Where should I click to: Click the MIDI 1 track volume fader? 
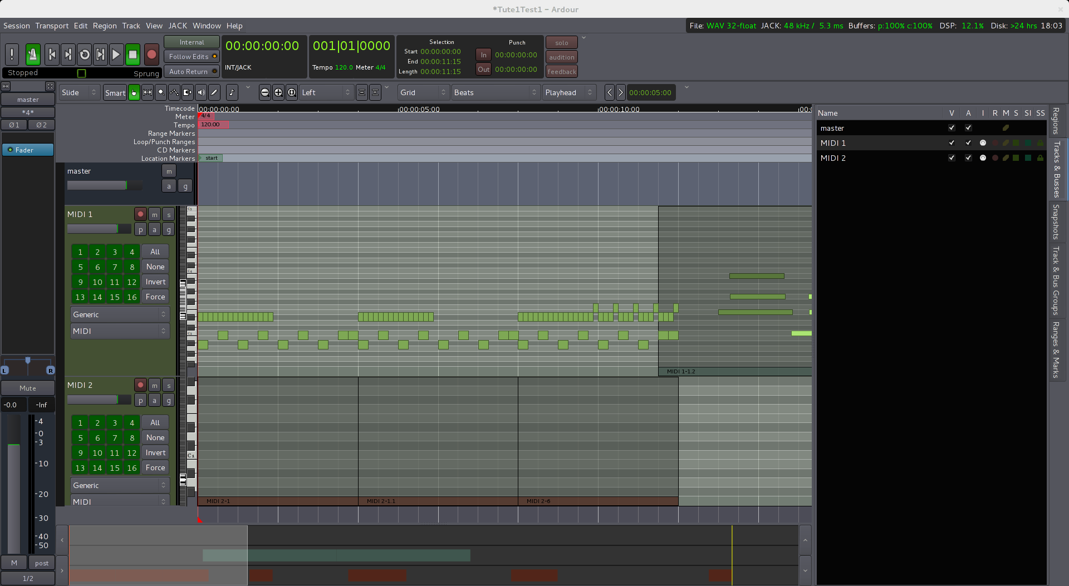(x=99, y=229)
